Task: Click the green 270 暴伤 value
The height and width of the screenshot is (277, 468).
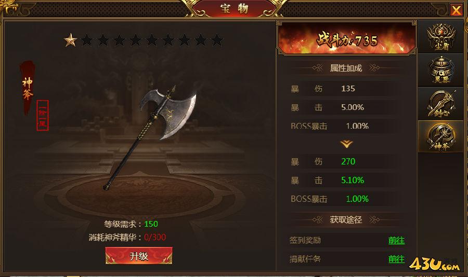Action: [x=348, y=161]
